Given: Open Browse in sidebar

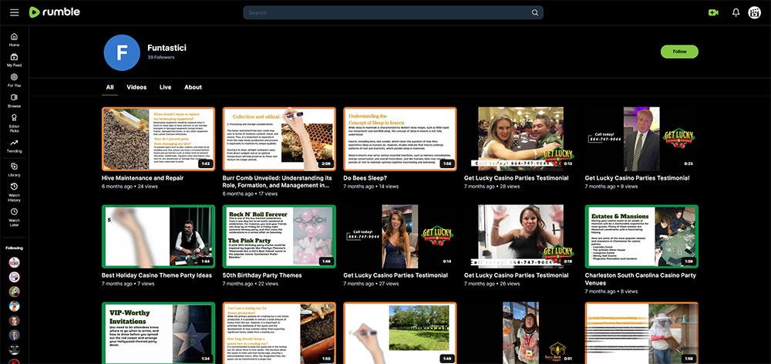Looking at the screenshot, I should (14, 101).
